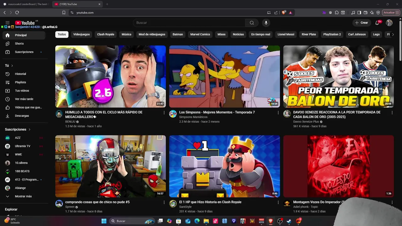Viewport: 402px width, 226px height.
Task: Open the Ultramix TV subscription
Action: coord(24,146)
